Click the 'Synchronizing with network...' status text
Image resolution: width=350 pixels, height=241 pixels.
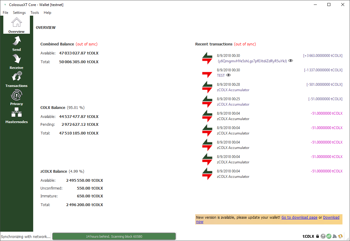[26, 236]
